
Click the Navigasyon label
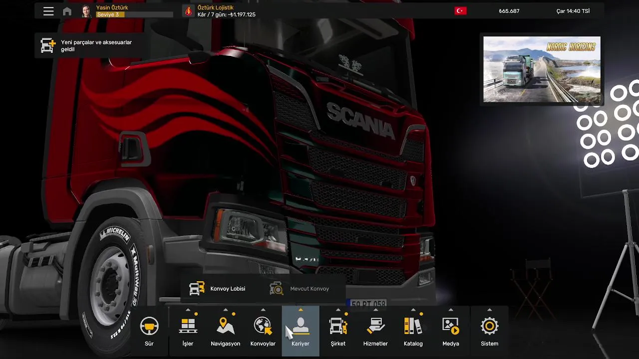[226, 344]
